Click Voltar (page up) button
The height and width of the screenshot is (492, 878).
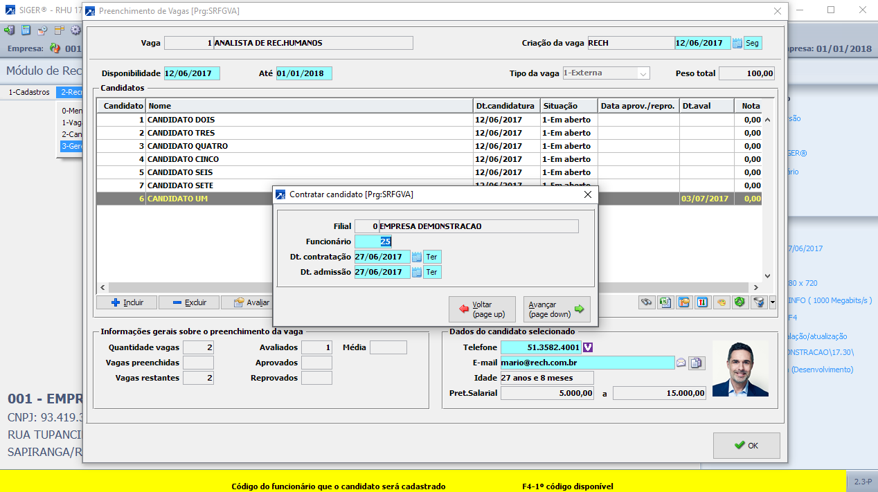482,309
